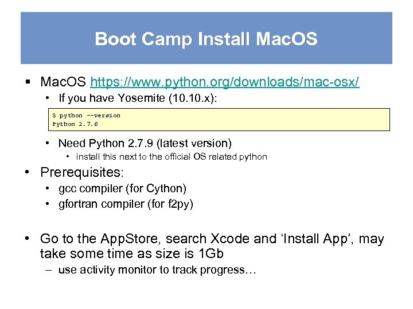
Task: Click the dash before "use activity monitor"
Action: click(x=48, y=270)
